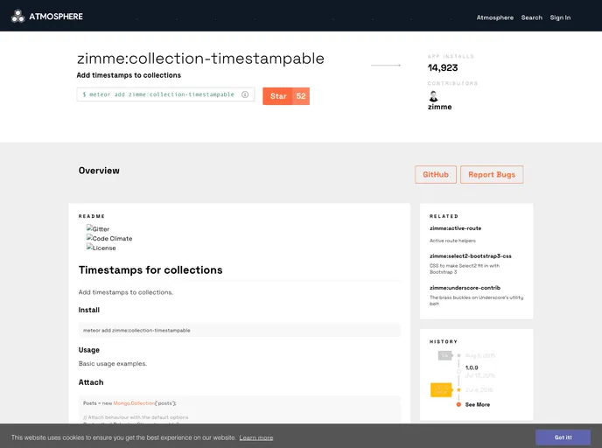Go to Sign In

click(x=560, y=17)
